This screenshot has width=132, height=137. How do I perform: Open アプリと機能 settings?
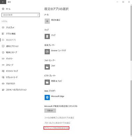(x=11, y=34)
